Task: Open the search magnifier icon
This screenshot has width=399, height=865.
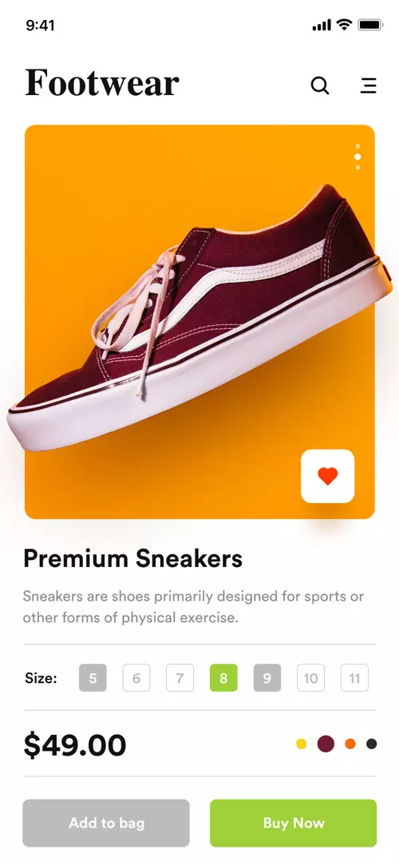Action: coord(320,85)
